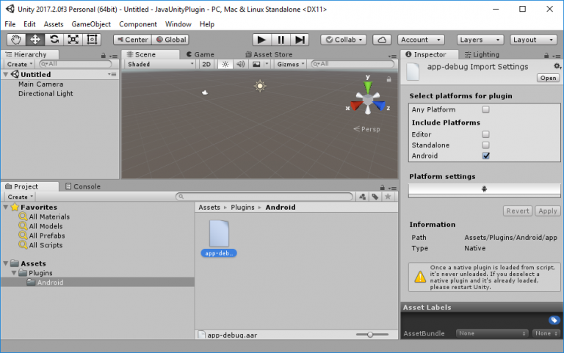Toggle 2D scene view mode
Image resolution: width=564 pixels, height=353 pixels.
206,65
